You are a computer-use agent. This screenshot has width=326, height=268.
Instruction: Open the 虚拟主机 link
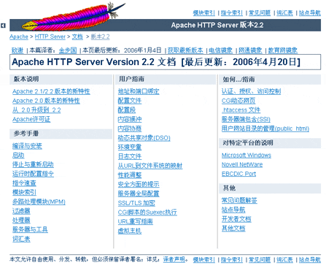click(130, 231)
